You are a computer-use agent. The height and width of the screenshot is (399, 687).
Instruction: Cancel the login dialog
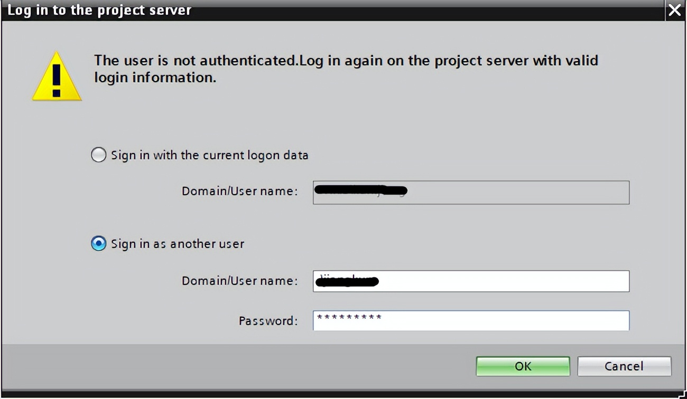pos(624,366)
